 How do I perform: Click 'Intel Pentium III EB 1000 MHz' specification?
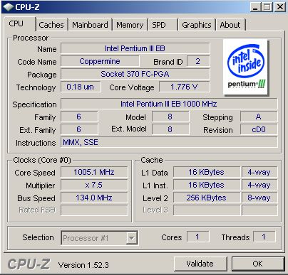169,104
